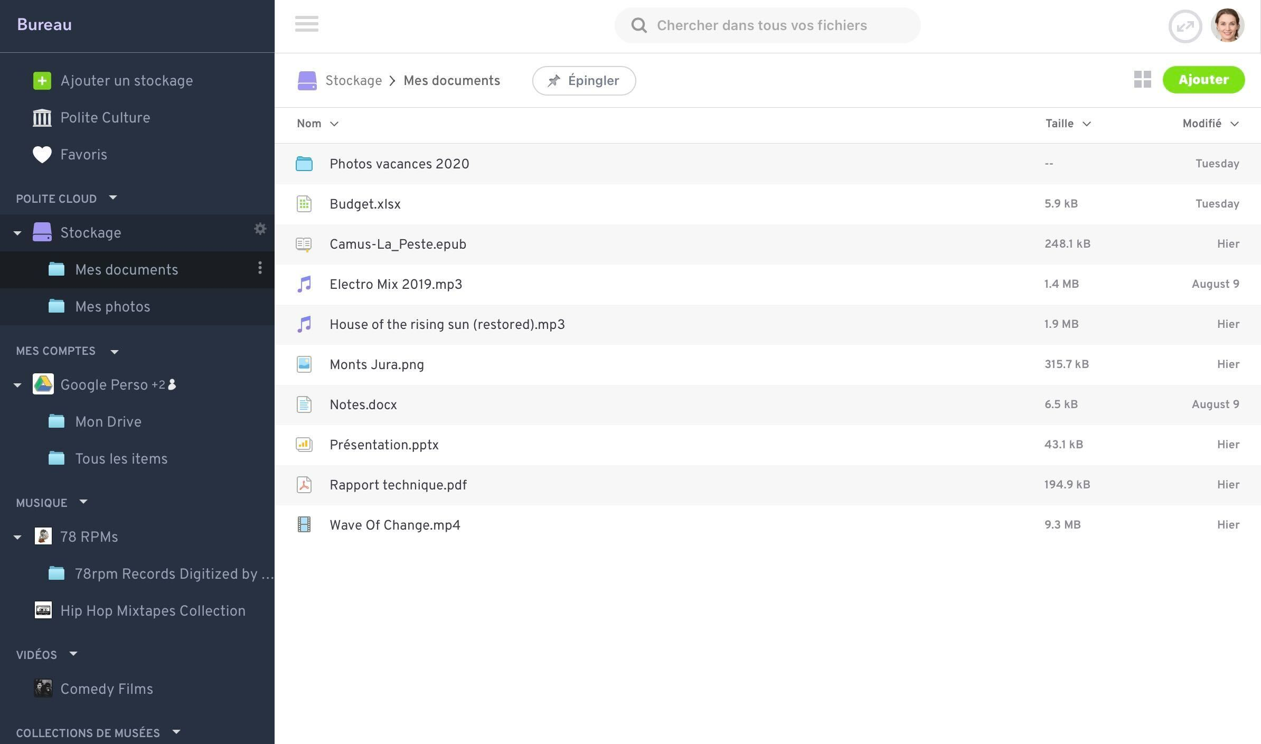Click the settings gear icon on Stockage

pyautogui.click(x=260, y=229)
